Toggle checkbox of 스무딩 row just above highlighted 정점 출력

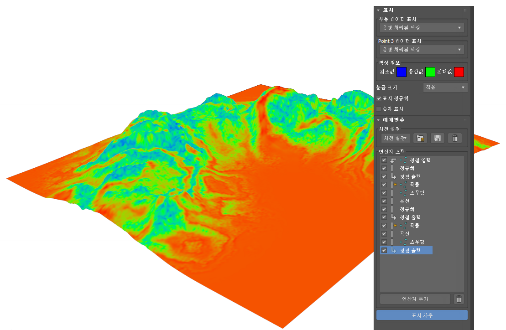[384, 242]
